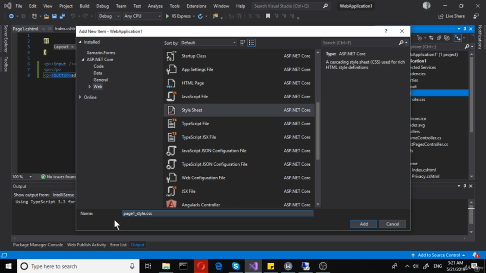Click the dialog help question mark
The height and width of the screenshot is (273, 486).
coord(386,31)
